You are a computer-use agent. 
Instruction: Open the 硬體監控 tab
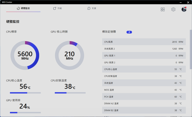click(x=23, y=8)
